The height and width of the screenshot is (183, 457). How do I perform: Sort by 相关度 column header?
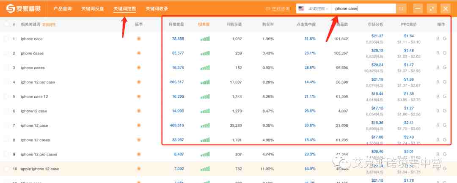pyautogui.click(x=204, y=25)
